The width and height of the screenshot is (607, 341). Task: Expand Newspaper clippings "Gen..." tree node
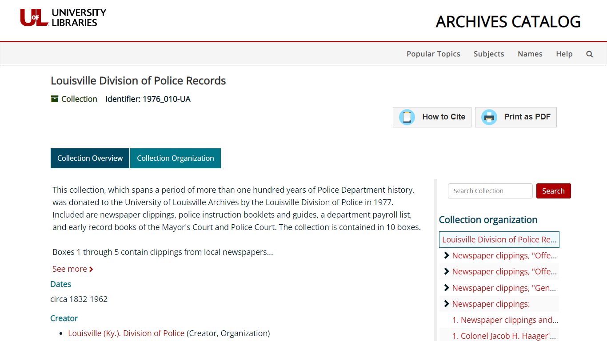click(447, 288)
